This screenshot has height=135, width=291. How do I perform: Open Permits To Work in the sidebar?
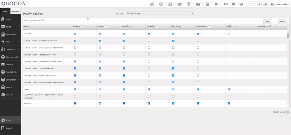(x=11, y=72)
